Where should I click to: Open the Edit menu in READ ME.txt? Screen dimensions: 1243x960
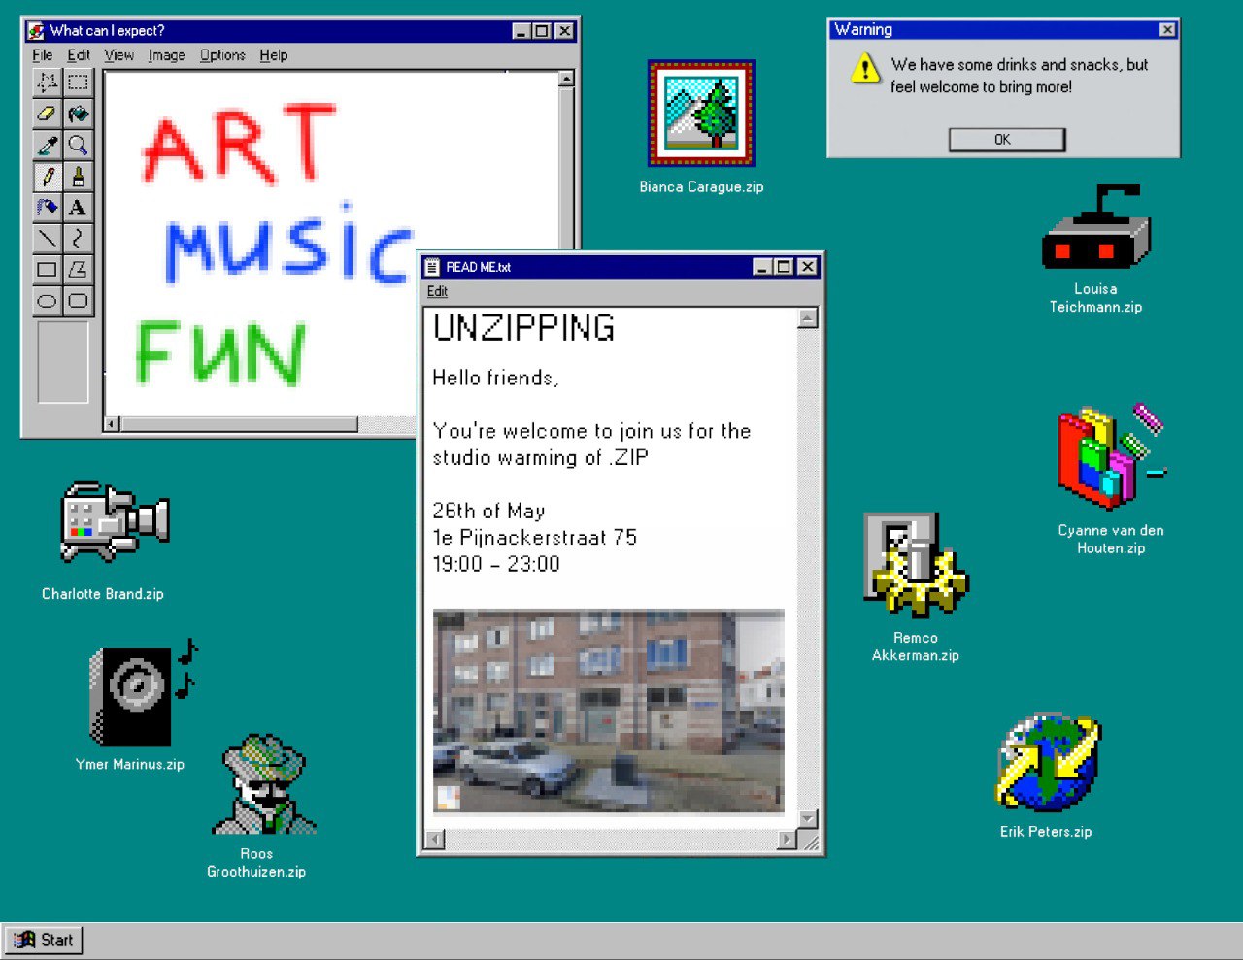click(437, 291)
